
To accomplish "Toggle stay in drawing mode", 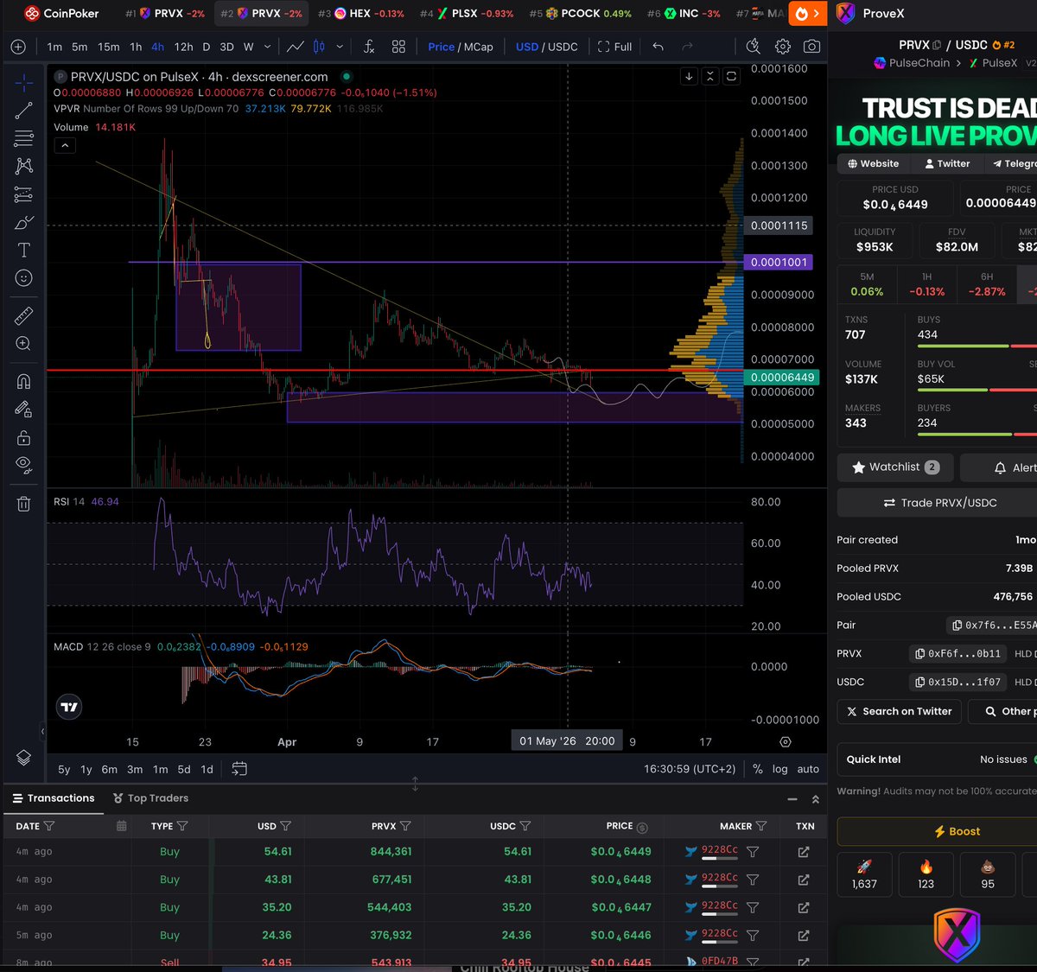I will click(23, 409).
